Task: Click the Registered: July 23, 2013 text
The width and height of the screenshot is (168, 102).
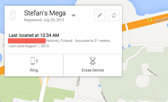Action: 44,20
